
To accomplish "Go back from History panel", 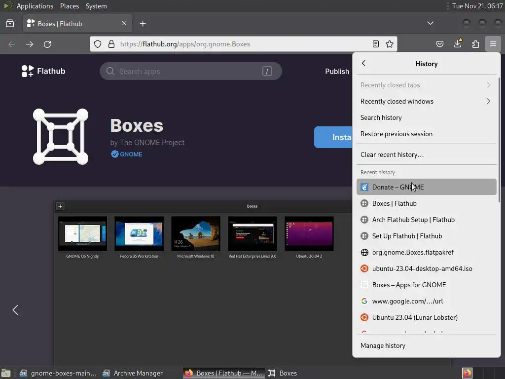I will click(x=364, y=64).
